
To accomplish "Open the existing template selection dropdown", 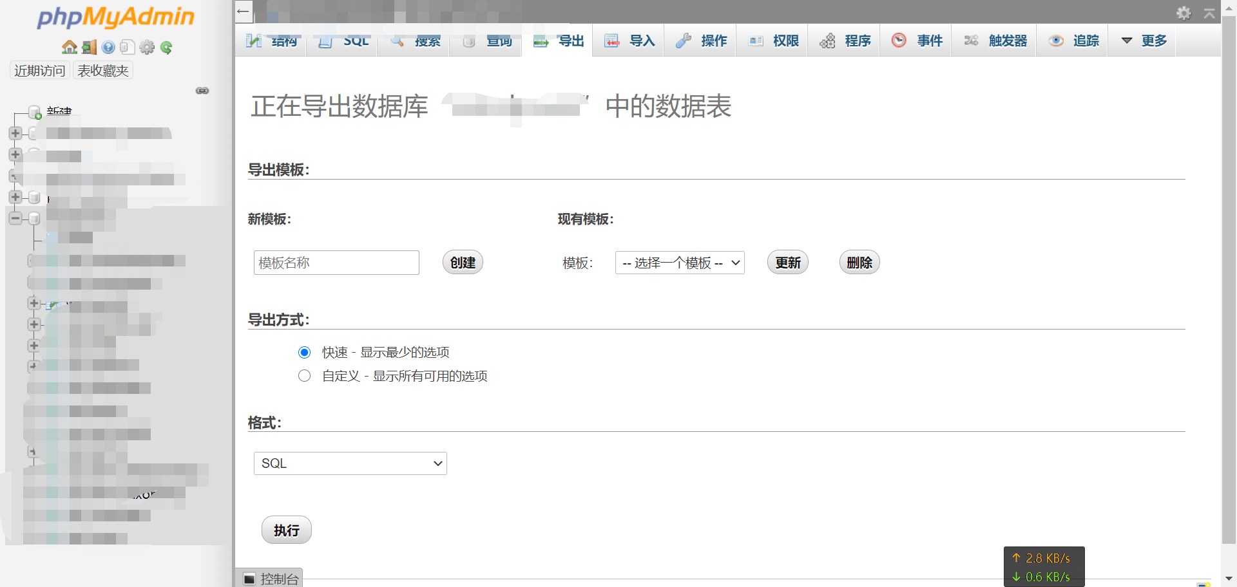I will tap(680, 263).
